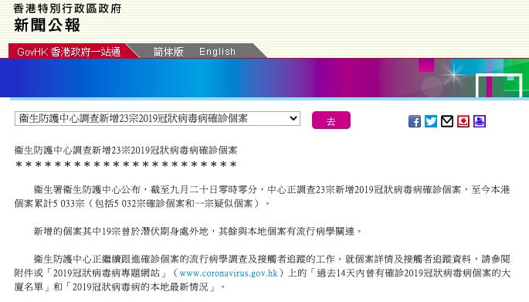The height and width of the screenshot is (302, 529).
Task: Click the green square banner graphic
Action: tap(499, 86)
